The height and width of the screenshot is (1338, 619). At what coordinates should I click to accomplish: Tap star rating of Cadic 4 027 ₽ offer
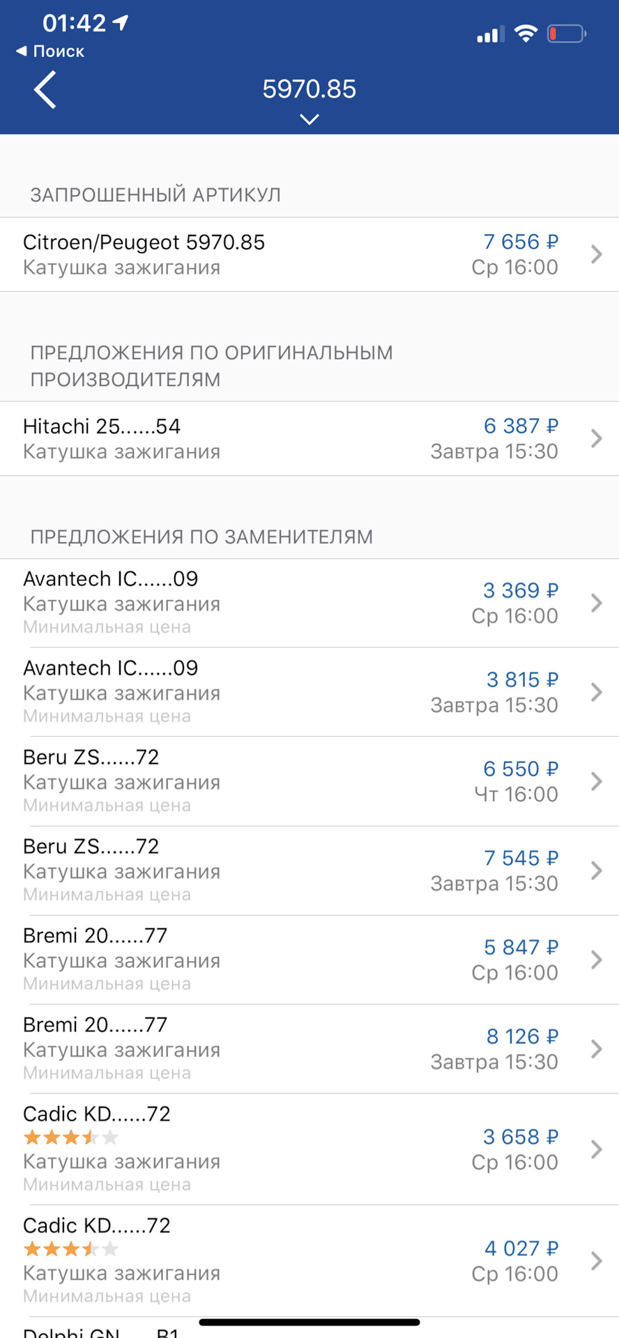coord(70,1249)
